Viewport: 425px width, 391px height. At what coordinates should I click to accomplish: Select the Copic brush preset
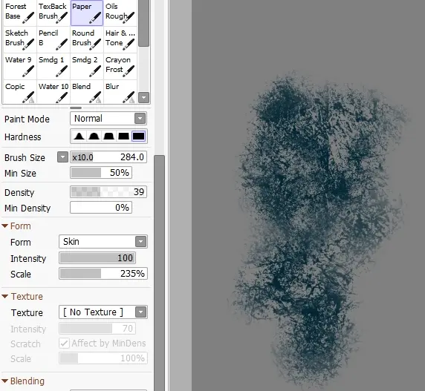19,92
